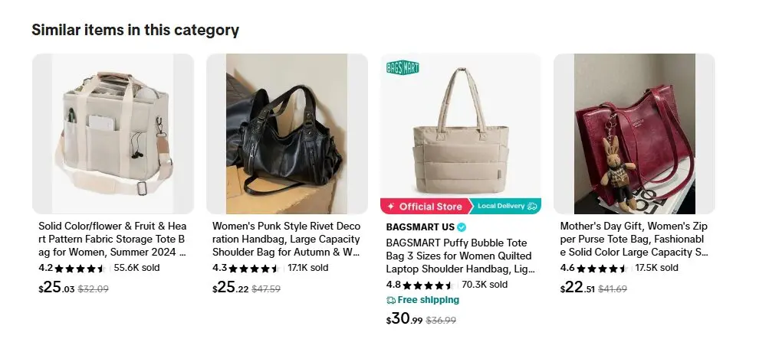Open BAGSMART Puffy Bubble Tote Bag title
769x339 pixels.
pyautogui.click(x=460, y=256)
